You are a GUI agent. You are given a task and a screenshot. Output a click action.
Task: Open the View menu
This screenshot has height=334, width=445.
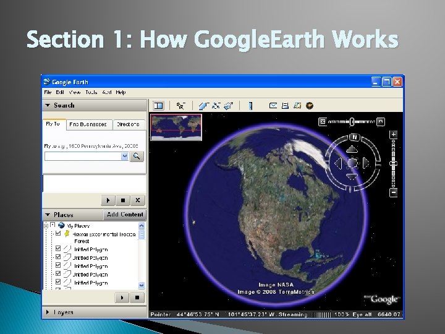pyautogui.click(x=75, y=92)
